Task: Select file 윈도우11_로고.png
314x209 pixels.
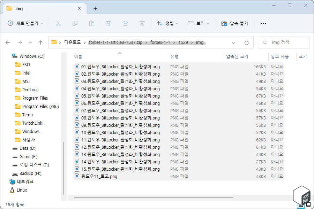Action: [x=179, y=176]
